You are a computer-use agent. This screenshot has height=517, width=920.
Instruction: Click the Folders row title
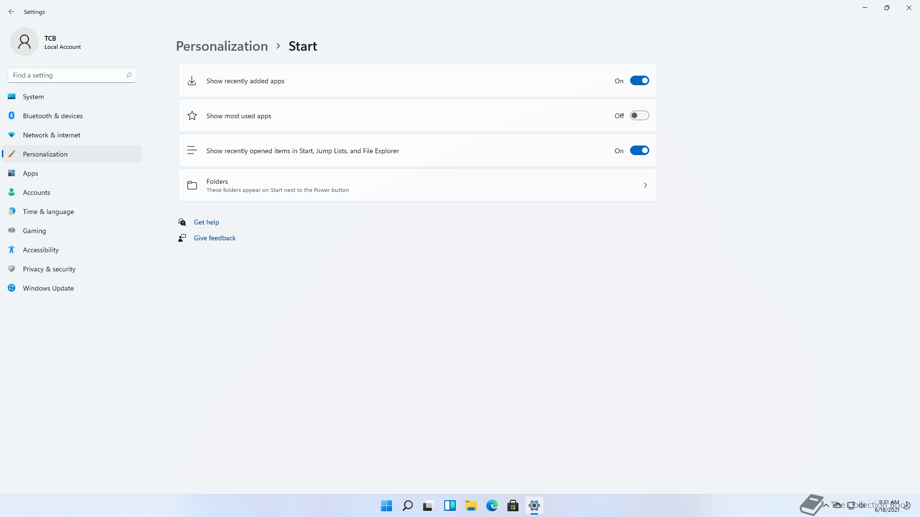pyautogui.click(x=217, y=181)
